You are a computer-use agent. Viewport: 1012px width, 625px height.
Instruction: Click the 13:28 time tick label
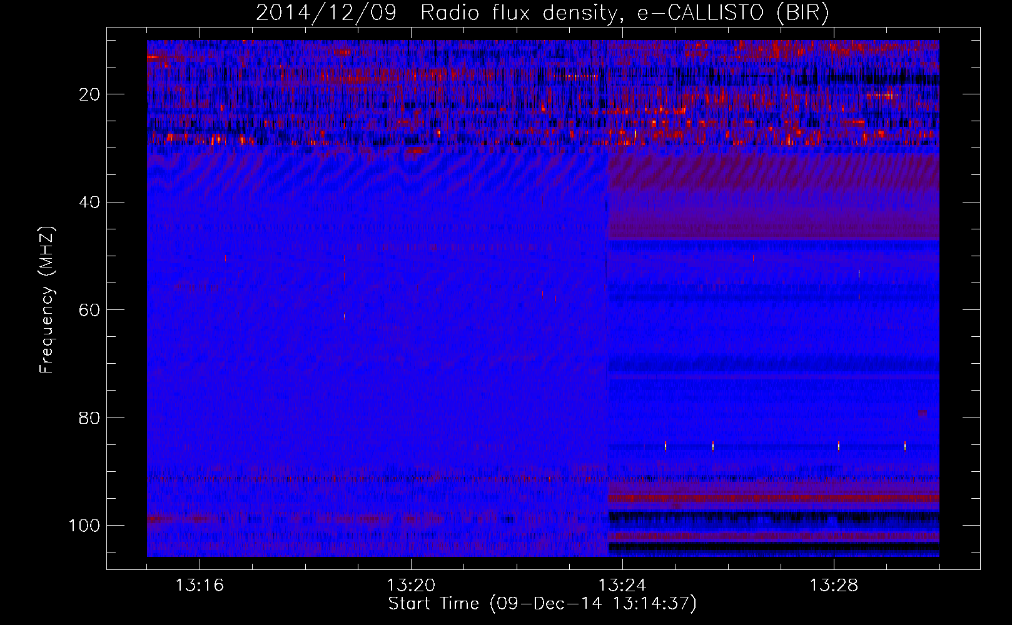834,586
